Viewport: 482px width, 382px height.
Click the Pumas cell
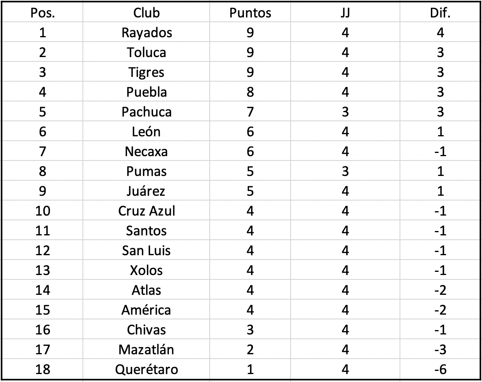[146, 171]
